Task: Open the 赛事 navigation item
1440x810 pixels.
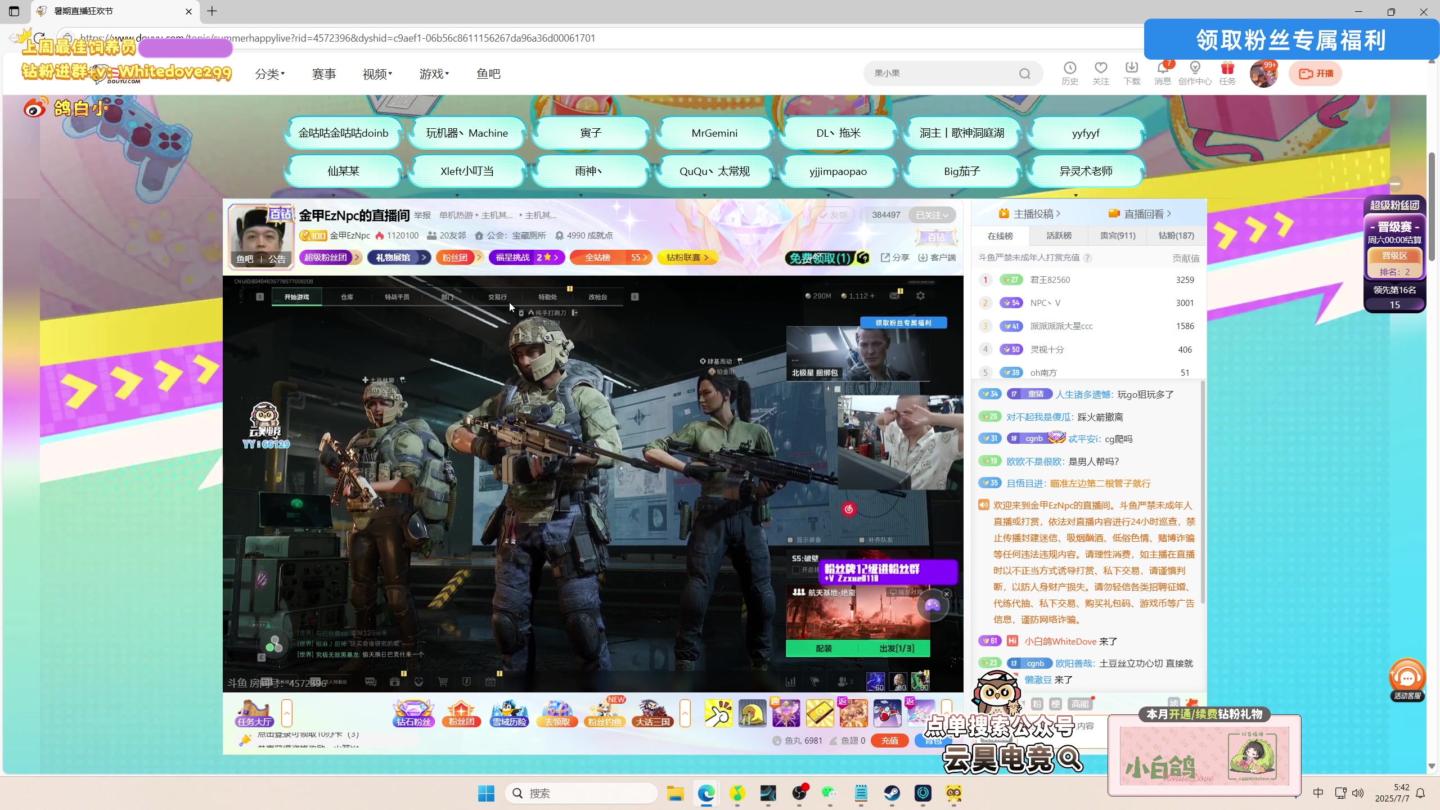Action: (x=324, y=74)
